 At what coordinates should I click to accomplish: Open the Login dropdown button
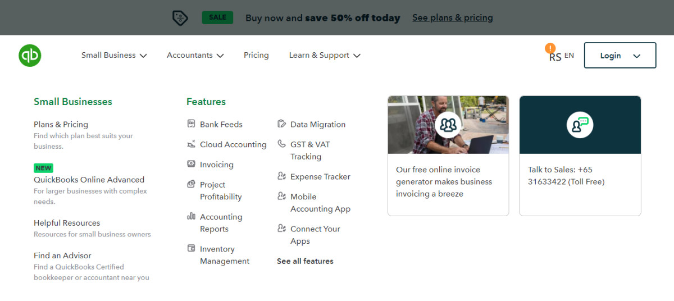coord(620,56)
